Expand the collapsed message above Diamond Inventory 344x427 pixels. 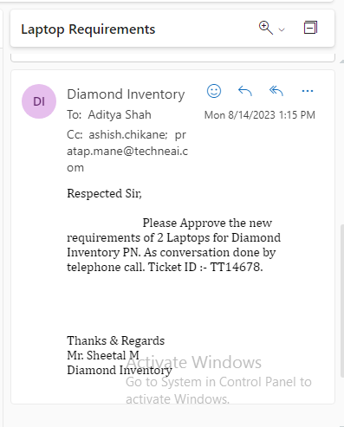click(x=172, y=58)
